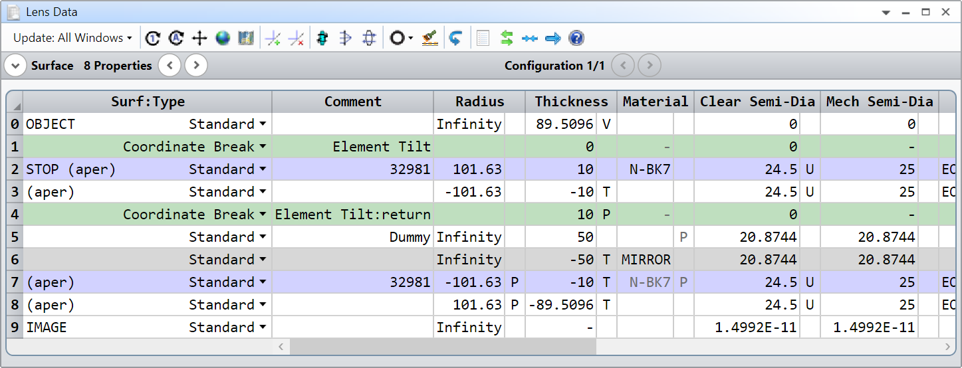Click the teal lens element icon
Screen dimensions: 962x368
[x=322, y=39]
